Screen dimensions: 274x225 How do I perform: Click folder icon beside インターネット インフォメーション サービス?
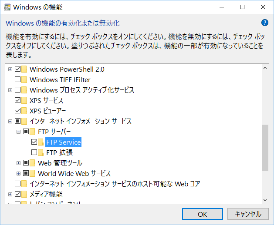[24, 121]
